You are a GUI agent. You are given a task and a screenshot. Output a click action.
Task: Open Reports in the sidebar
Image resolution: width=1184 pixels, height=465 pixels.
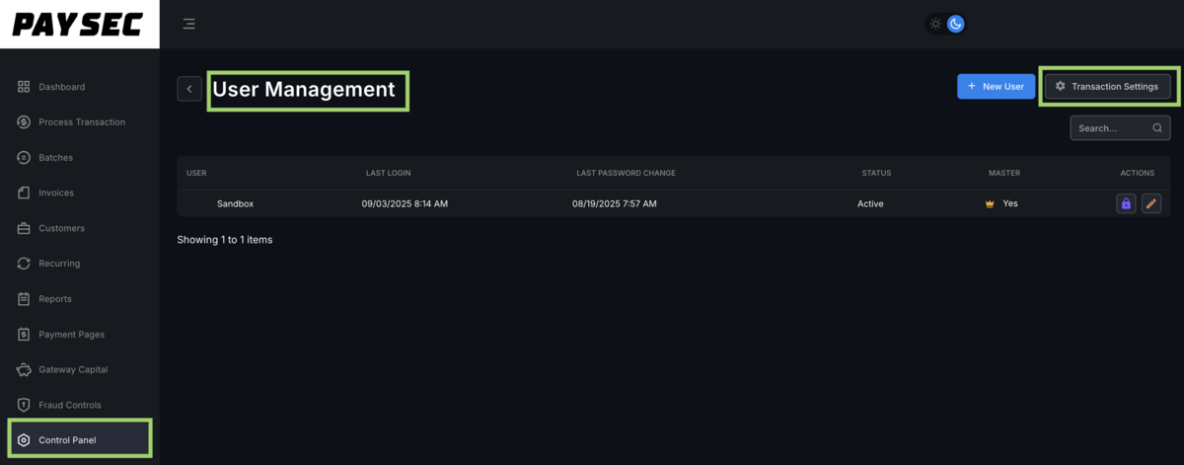(55, 299)
